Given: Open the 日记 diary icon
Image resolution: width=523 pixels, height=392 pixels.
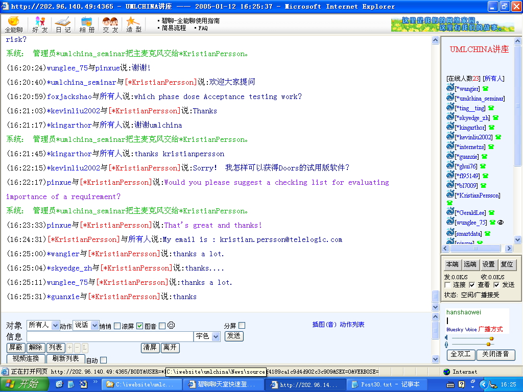Looking at the screenshot, I should 63,25.
